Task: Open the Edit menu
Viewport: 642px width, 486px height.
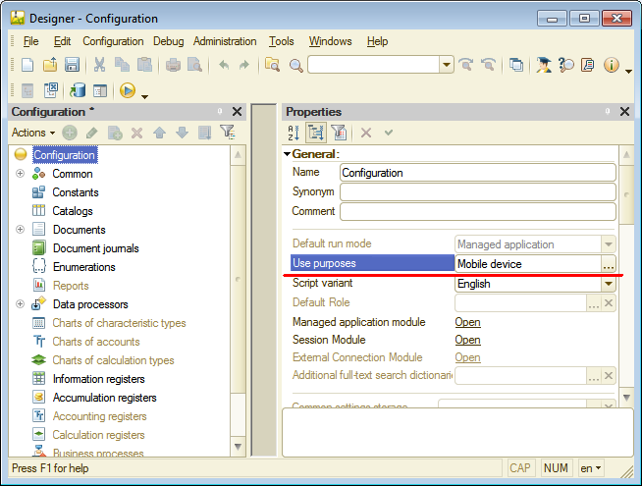Action: tap(62, 41)
